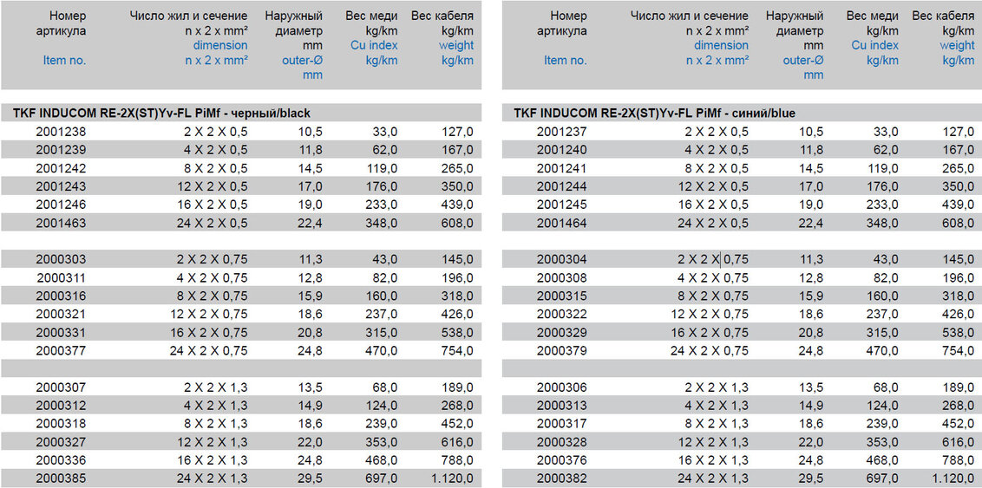
Task: Click the синий/blue section heading
Action: pos(655,114)
